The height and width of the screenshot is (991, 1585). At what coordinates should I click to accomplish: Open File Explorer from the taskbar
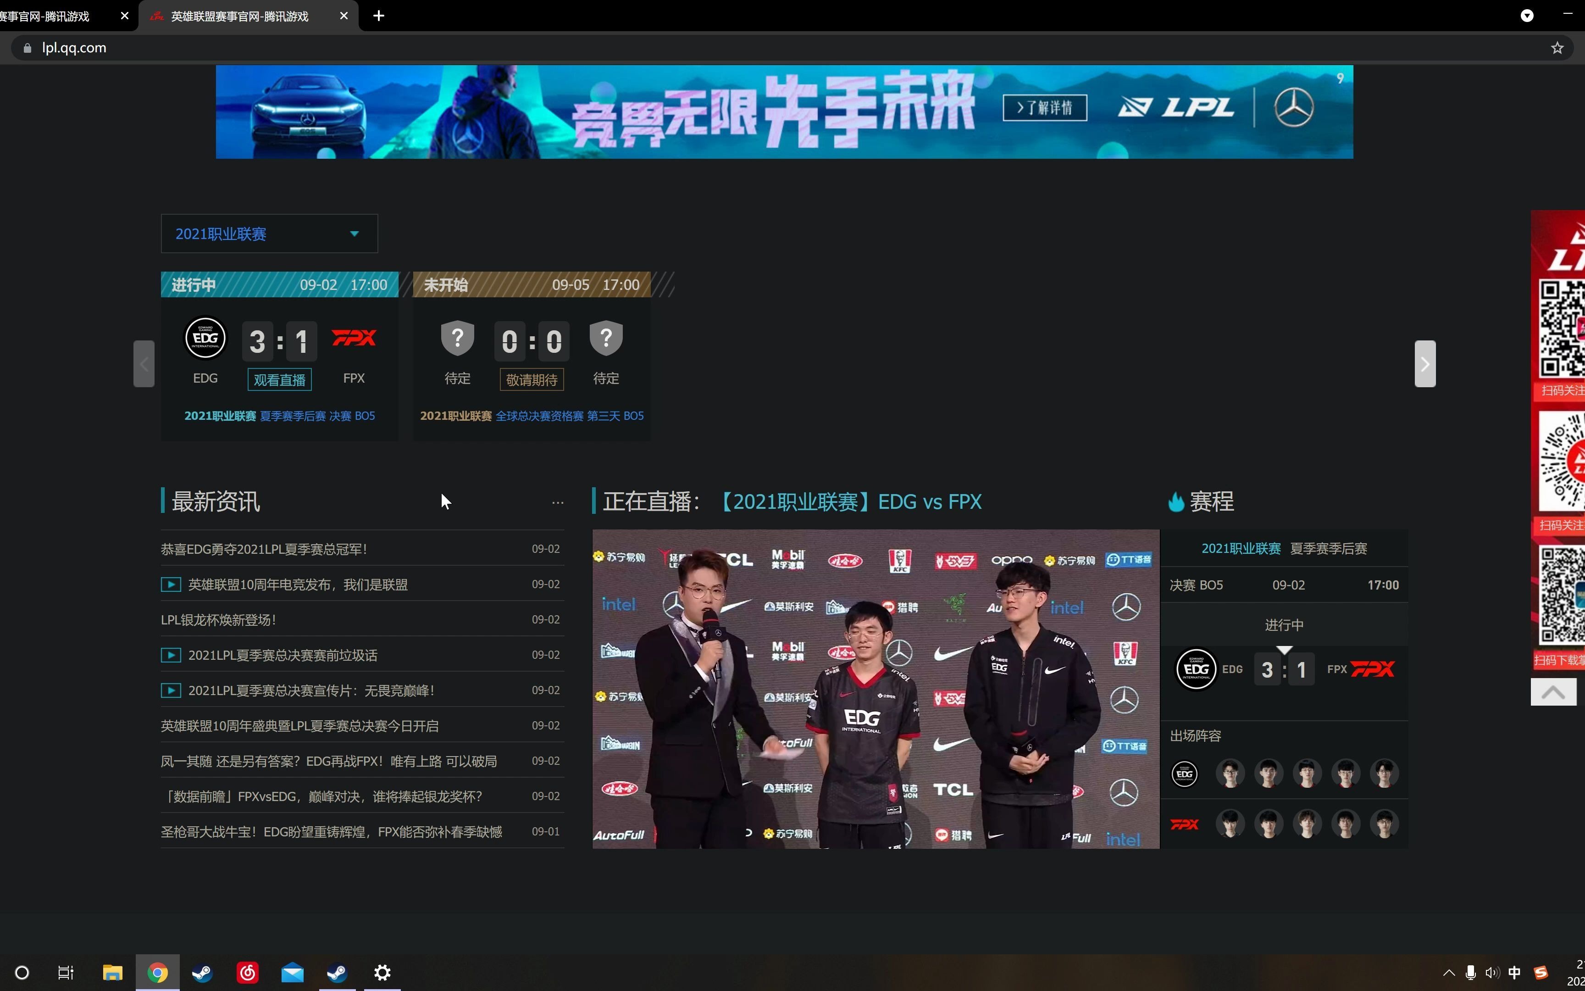pyautogui.click(x=113, y=973)
